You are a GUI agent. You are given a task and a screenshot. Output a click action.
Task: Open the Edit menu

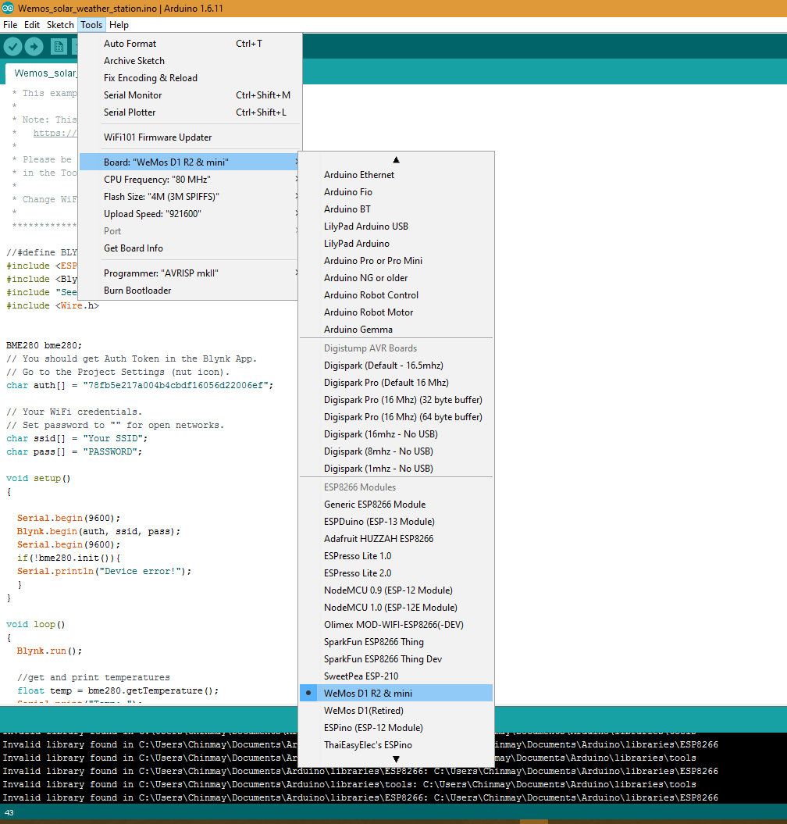pyautogui.click(x=31, y=25)
